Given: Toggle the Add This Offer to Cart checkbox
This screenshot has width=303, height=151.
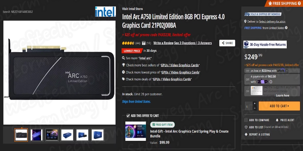Looking at the screenshot, I should pos(128,116).
